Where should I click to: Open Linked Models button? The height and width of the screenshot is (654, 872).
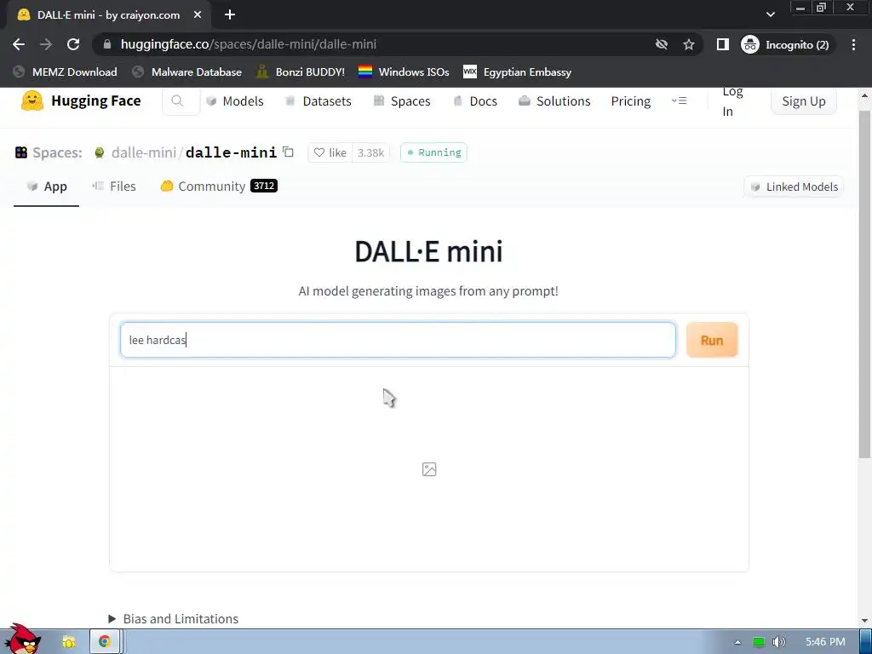[794, 186]
